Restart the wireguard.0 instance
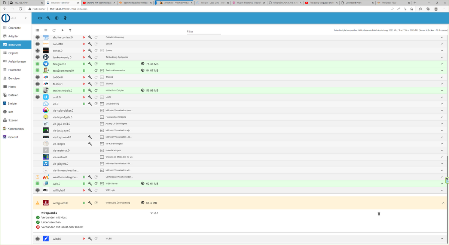This screenshot has height=245, width=449. [96, 203]
